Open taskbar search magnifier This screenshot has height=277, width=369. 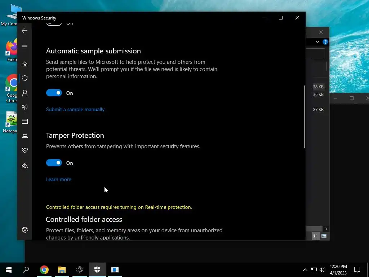coord(26,270)
